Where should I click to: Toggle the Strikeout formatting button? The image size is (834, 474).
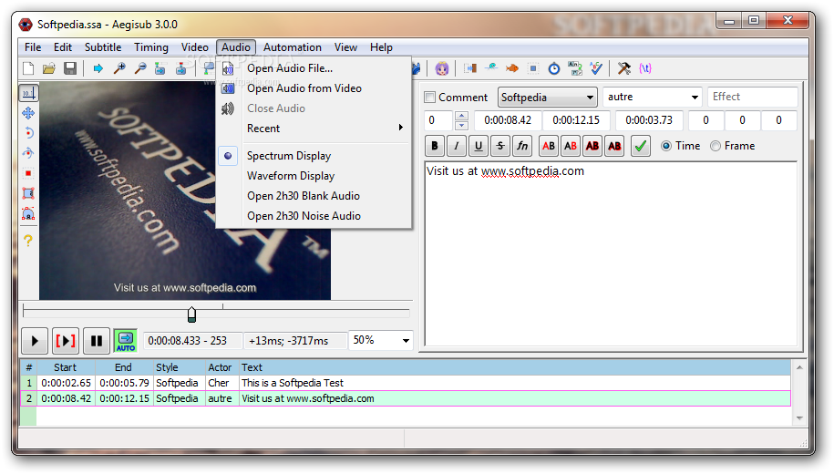click(x=500, y=146)
